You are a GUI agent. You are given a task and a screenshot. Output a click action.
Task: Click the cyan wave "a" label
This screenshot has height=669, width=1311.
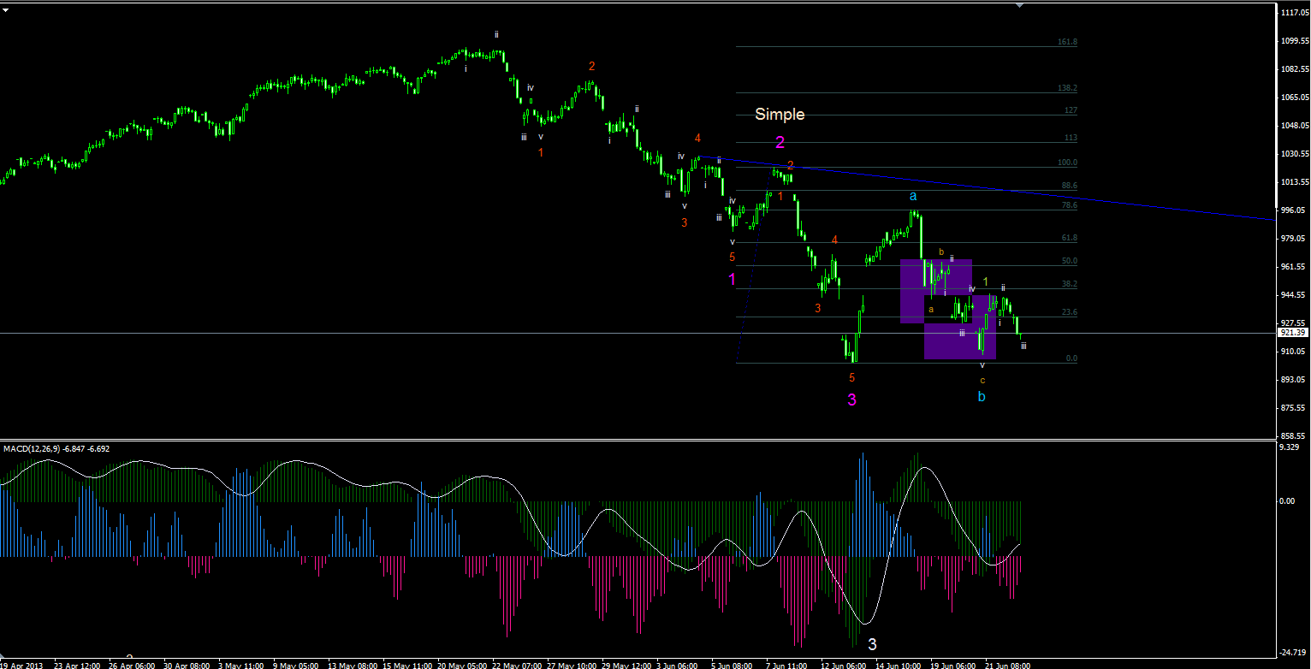(914, 196)
